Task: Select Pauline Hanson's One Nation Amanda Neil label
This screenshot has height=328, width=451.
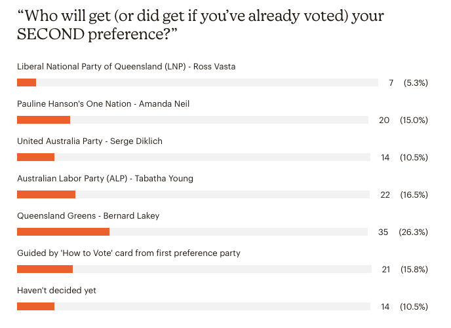Action: tap(104, 103)
